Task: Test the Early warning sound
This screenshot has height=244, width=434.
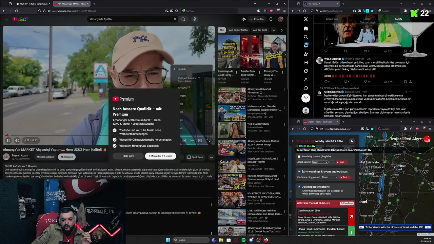Action: (x=345, y=177)
